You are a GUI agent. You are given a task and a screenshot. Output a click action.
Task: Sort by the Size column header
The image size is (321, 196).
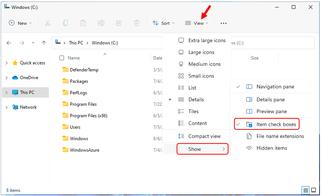(255, 58)
